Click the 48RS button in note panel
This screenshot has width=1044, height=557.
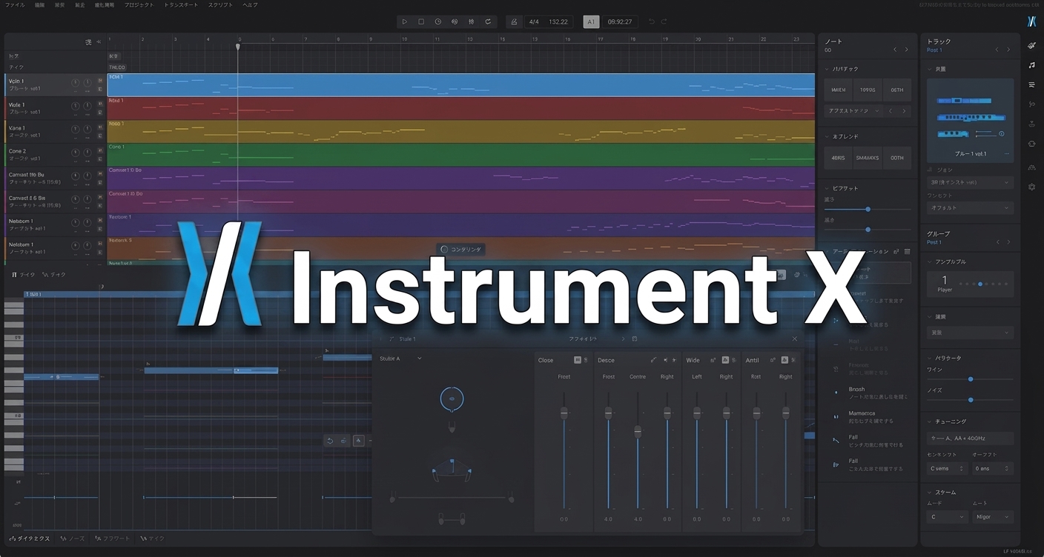click(x=838, y=158)
